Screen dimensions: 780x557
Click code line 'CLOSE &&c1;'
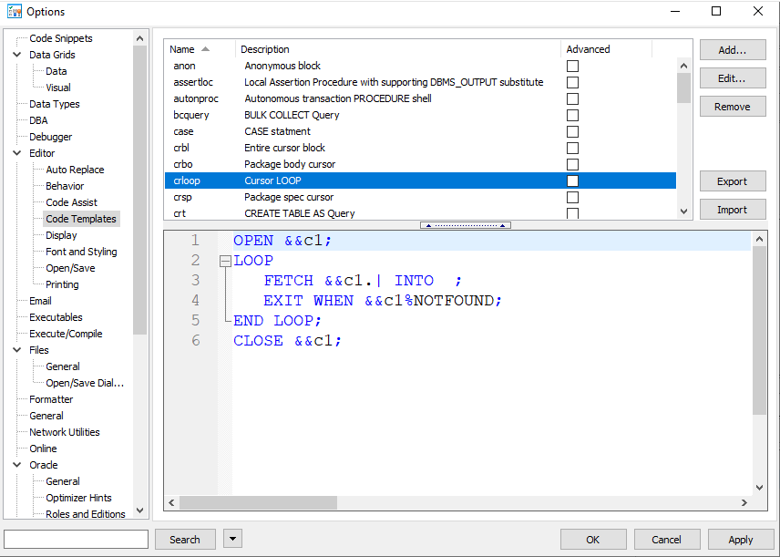click(x=288, y=340)
